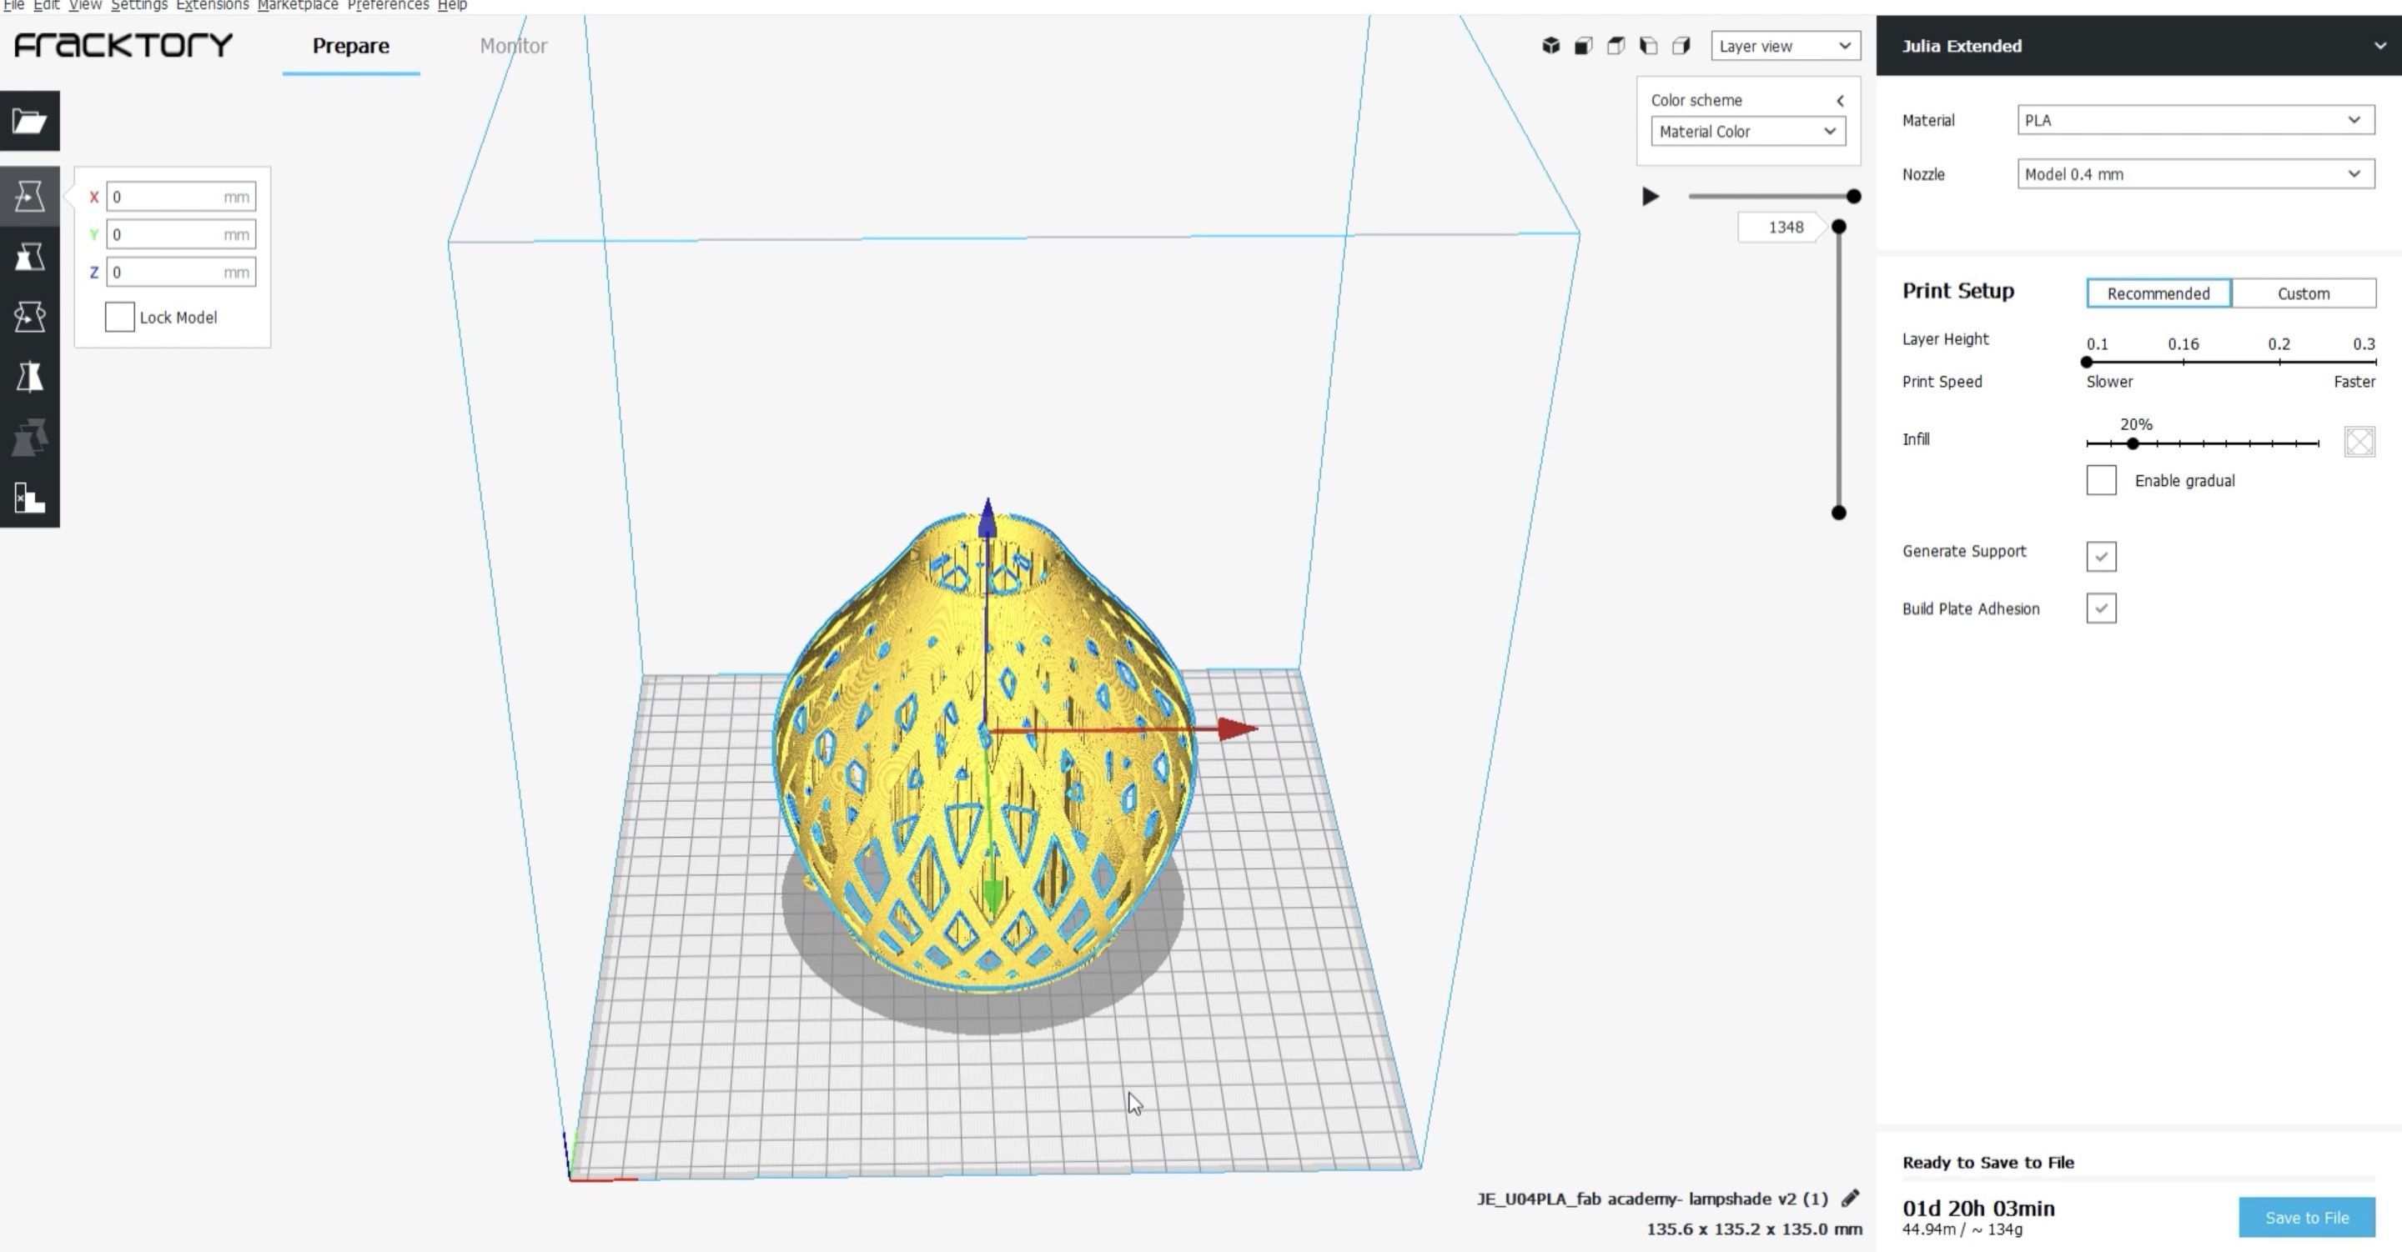2402x1252 pixels.
Task: Click the print time 01d 20h 03min
Action: (x=1978, y=1208)
